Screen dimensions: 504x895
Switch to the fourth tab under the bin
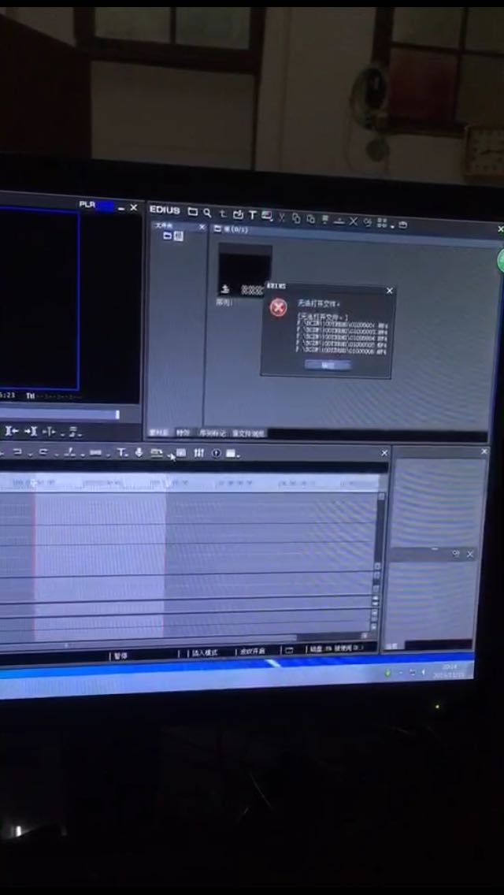pyautogui.click(x=248, y=434)
